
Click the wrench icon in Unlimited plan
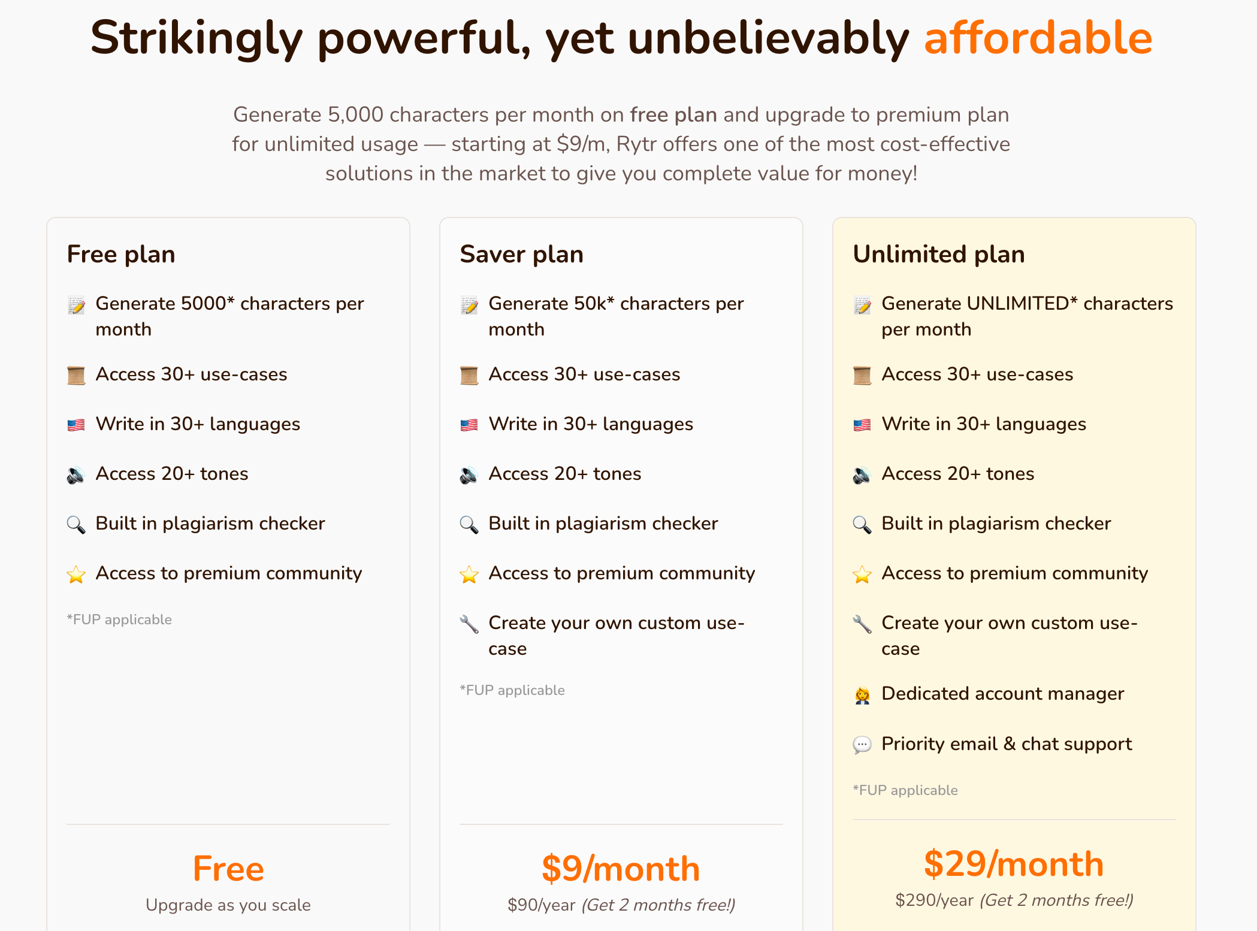click(862, 624)
